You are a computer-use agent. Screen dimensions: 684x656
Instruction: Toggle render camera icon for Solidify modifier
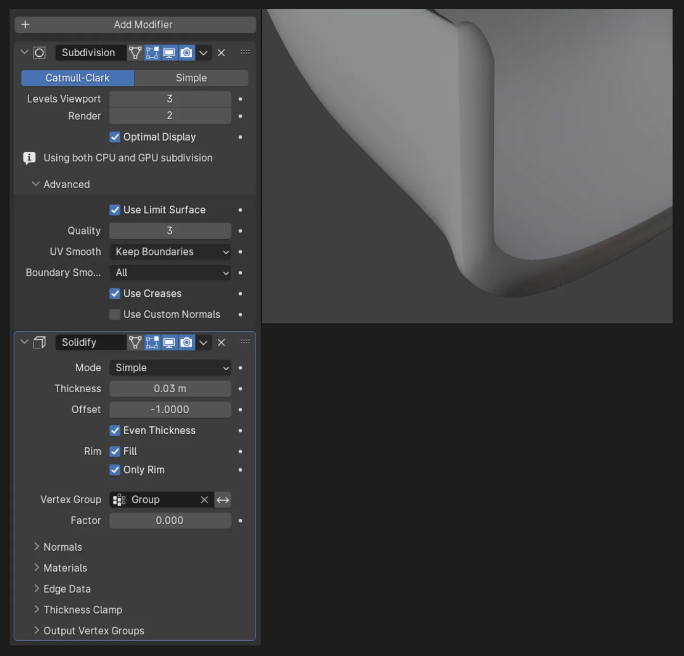(187, 342)
